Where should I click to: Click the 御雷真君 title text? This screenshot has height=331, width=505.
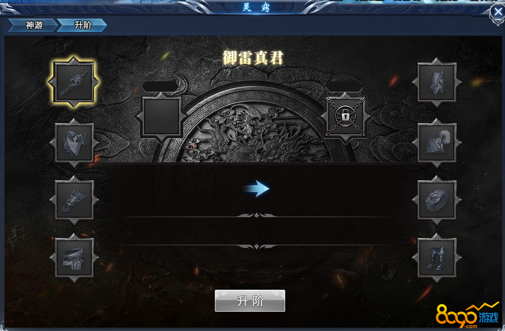(253, 58)
